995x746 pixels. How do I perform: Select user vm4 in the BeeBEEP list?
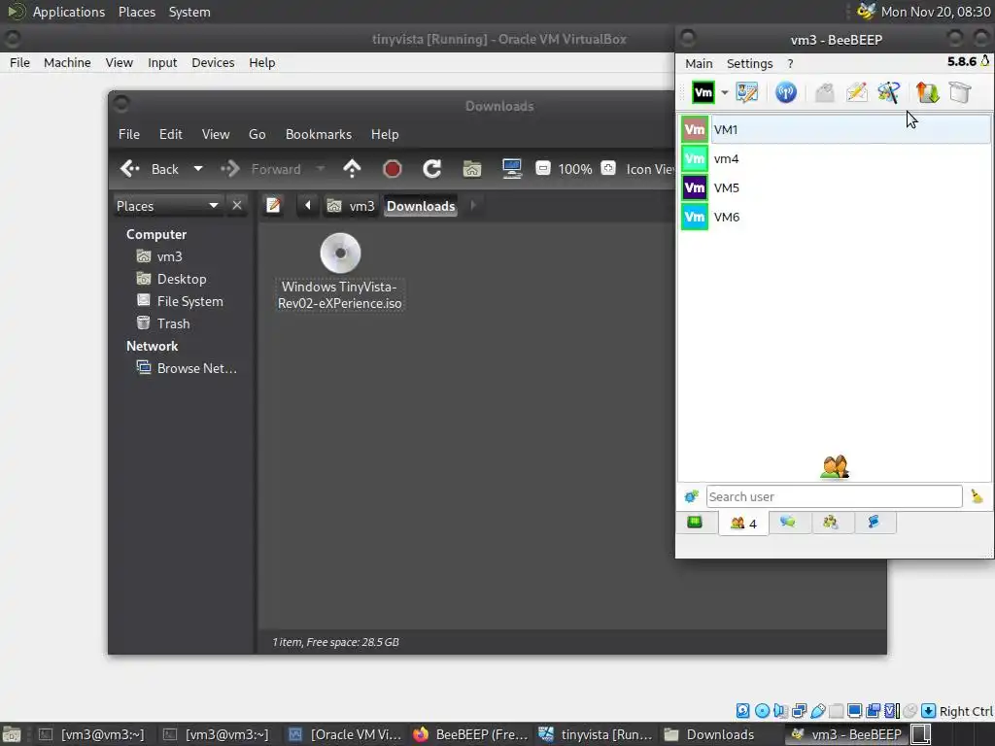tap(836, 158)
